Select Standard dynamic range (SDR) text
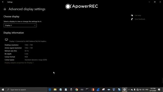This screenshot has width=163, height=92. (36, 60)
